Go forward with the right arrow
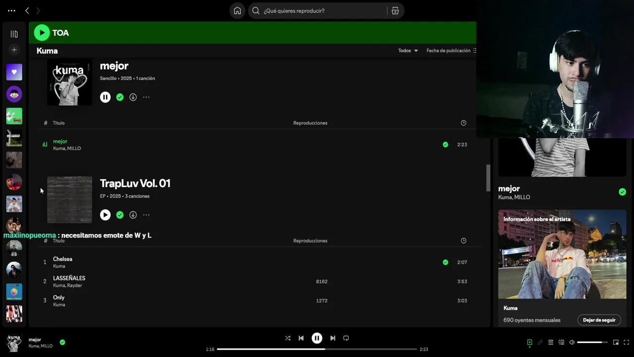Image resolution: width=634 pixels, height=357 pixels. (x=38, y=10)
